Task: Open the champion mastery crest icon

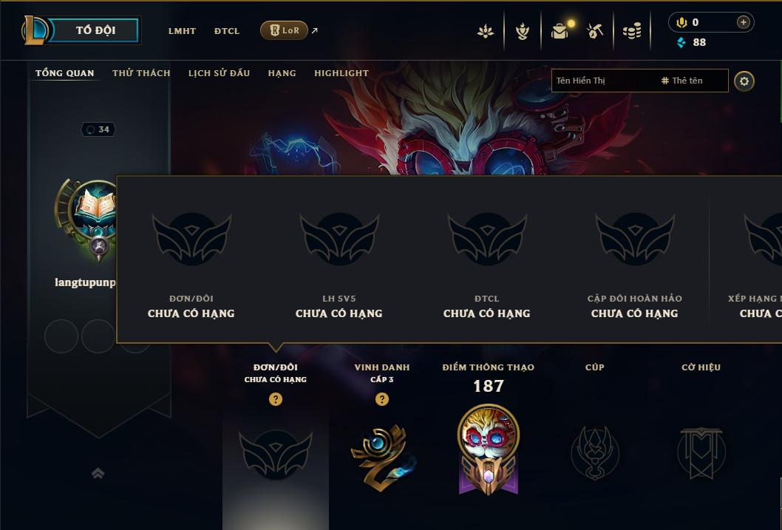Action: 522,31
